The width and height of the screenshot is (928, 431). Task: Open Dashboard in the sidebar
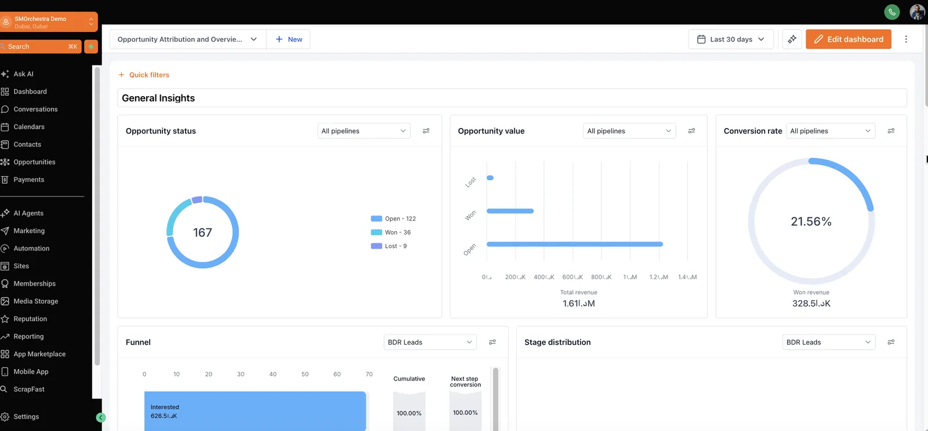pyautogui.click(x=30, y=92)
